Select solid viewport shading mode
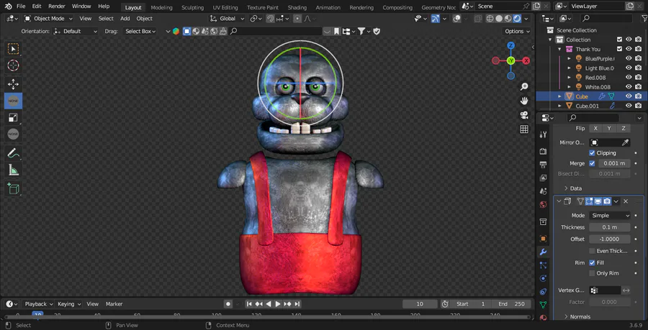 tap(499, 19)
